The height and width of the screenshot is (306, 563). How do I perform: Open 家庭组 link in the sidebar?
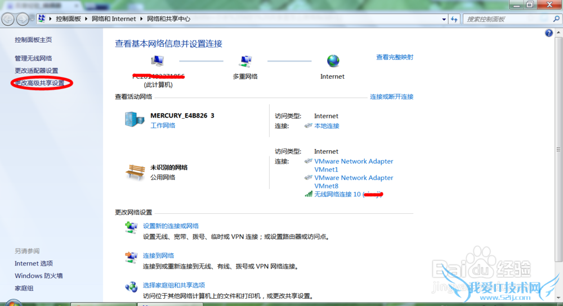pyautogui.click(x=24, y=288)
